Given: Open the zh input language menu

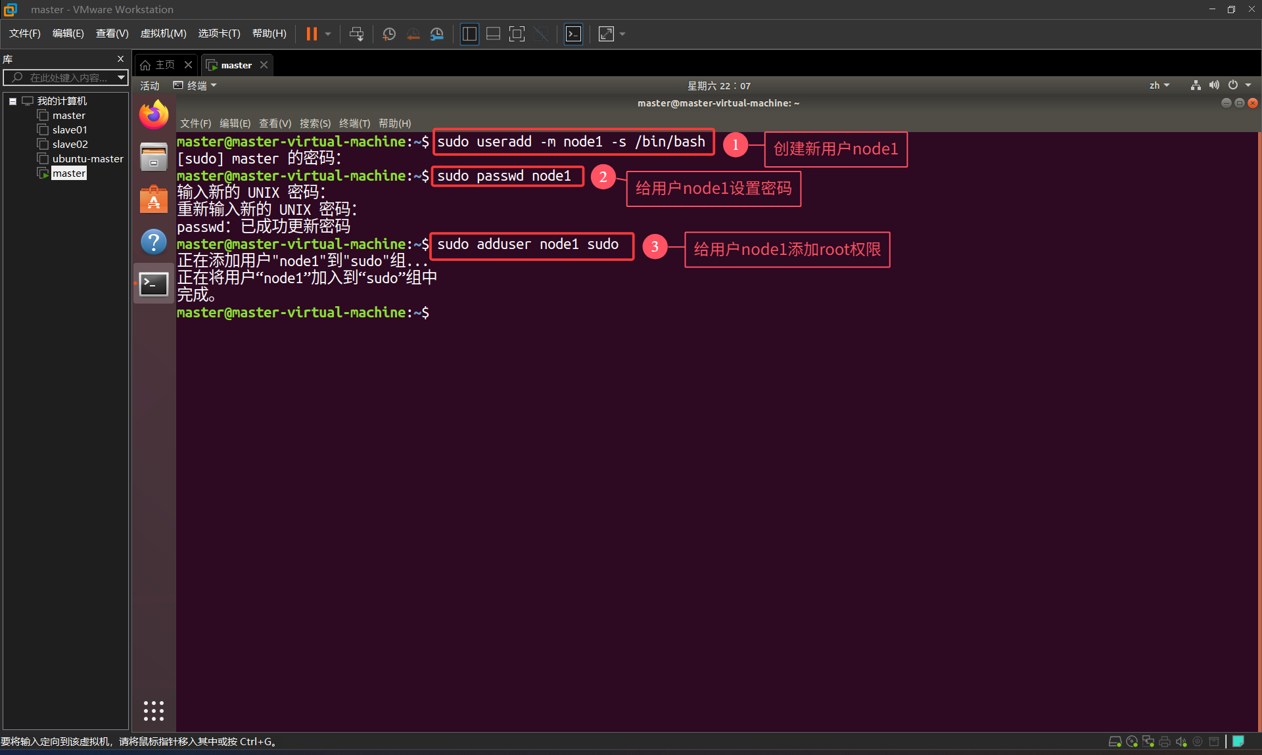Looking at the screenshot, I should (1159, 85).
